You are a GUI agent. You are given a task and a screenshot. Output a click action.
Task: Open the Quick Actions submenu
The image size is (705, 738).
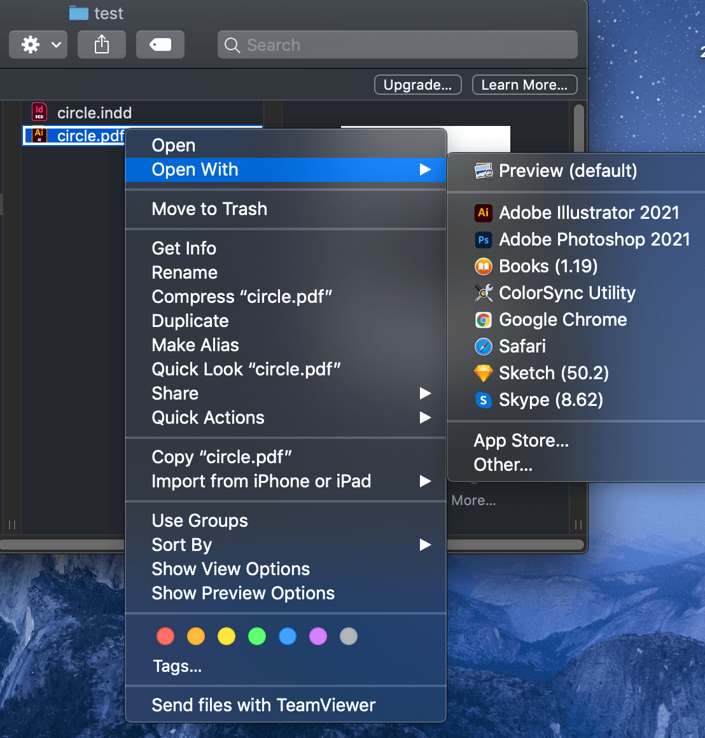[x=208, y=417]
